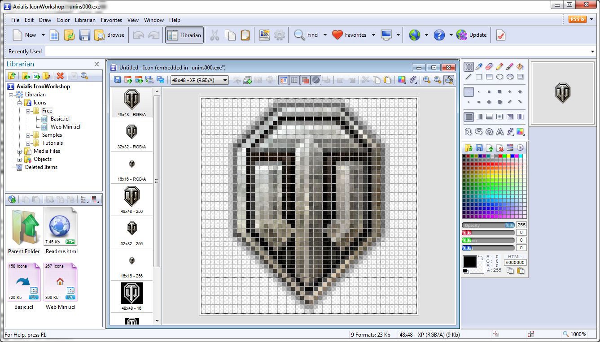Open the color adjustment icon in editor toolbar
The image size is (600, 342).
[x=402, y=80]
